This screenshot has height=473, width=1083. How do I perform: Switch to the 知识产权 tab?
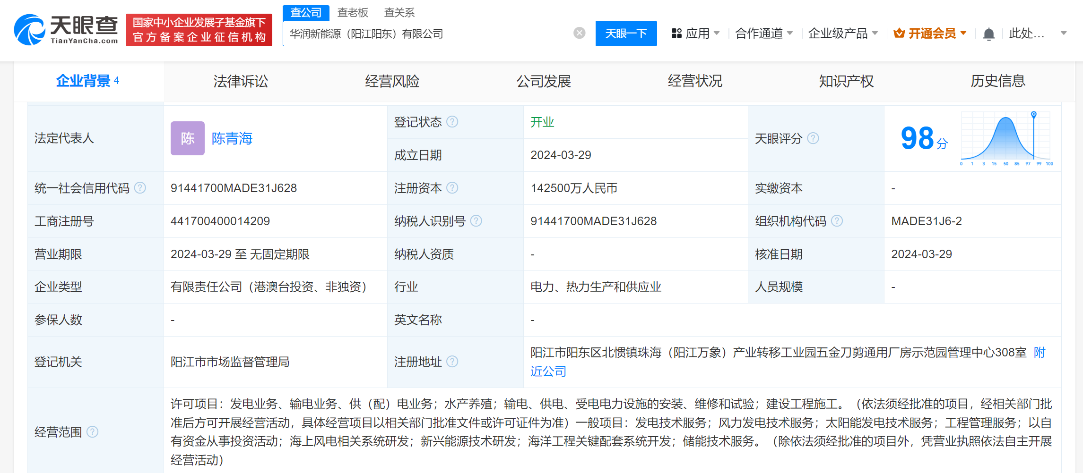pos(846,81)
